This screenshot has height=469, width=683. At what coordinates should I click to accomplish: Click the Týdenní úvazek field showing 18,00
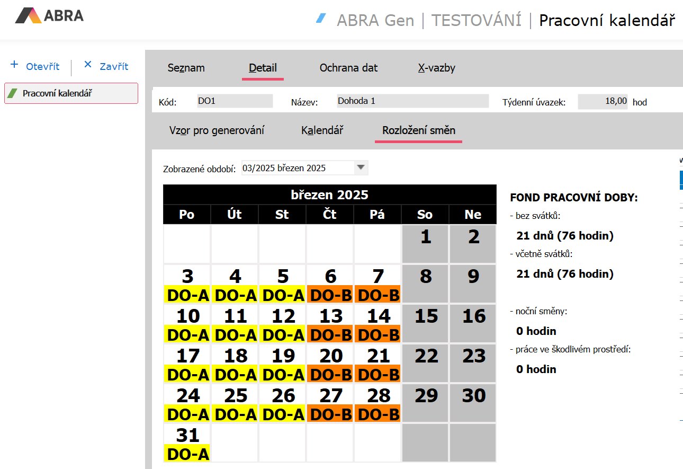point(603,101)
